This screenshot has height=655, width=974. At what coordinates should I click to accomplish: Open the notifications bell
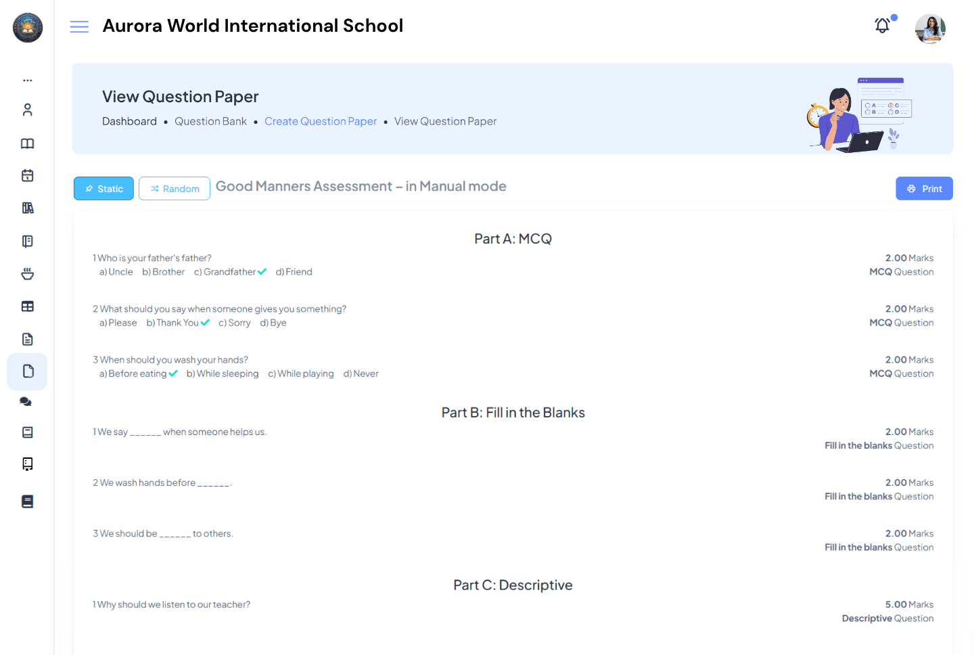(882, 25)
